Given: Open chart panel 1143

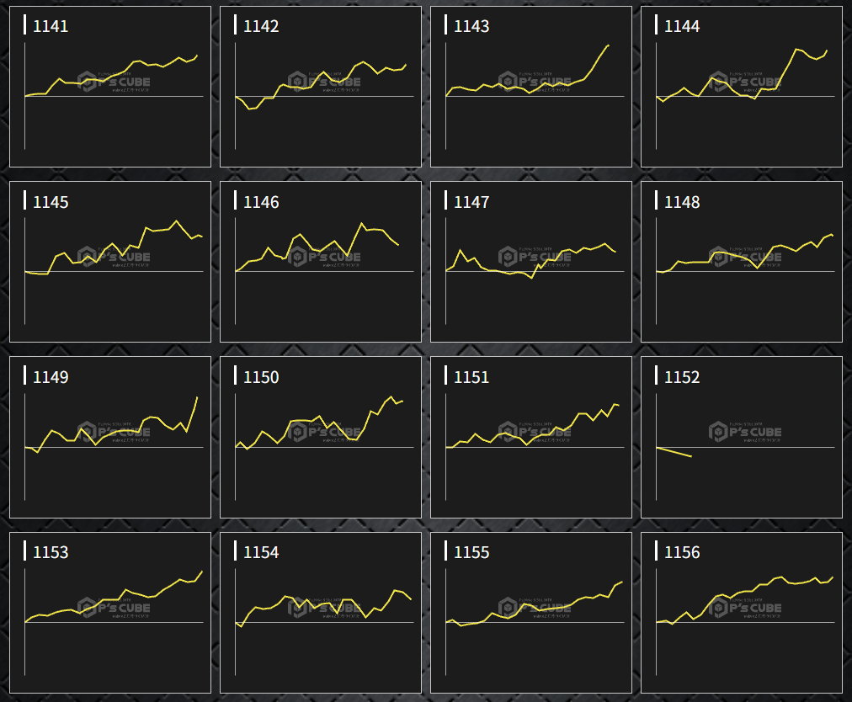Looking at the screenshot, I should coord(531,87).
